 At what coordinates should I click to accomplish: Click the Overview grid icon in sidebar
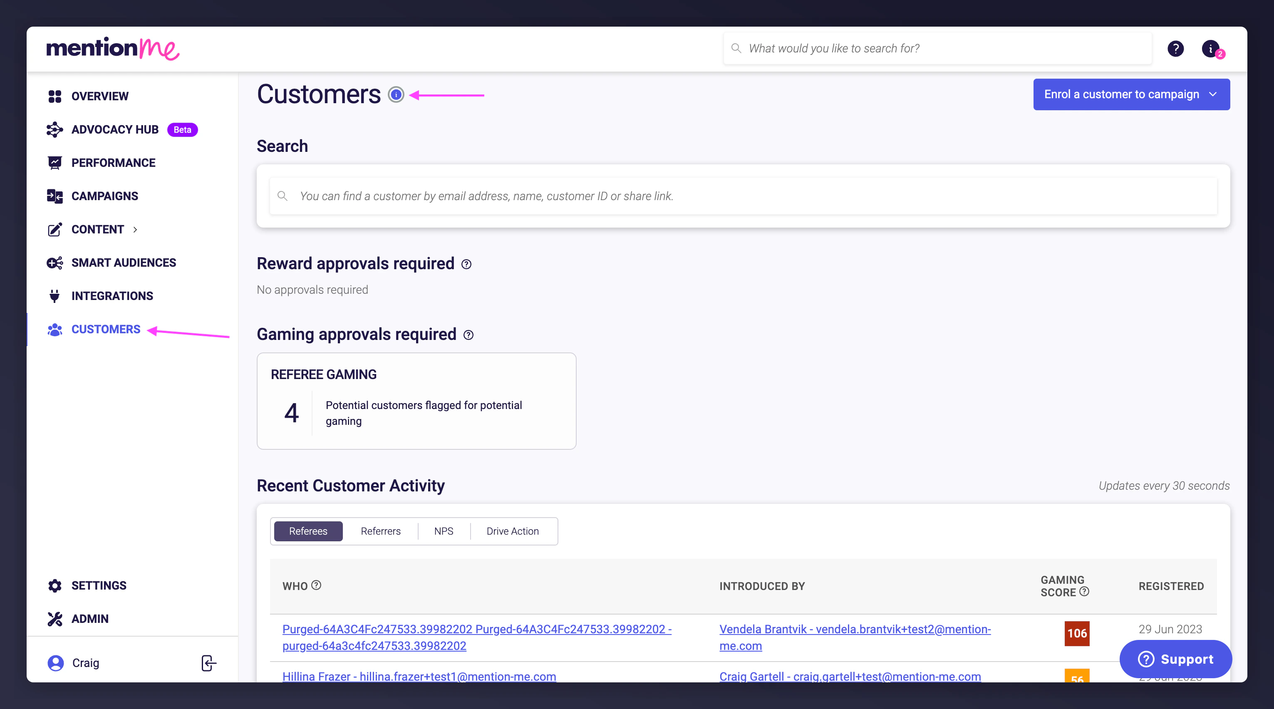[55, 96]
